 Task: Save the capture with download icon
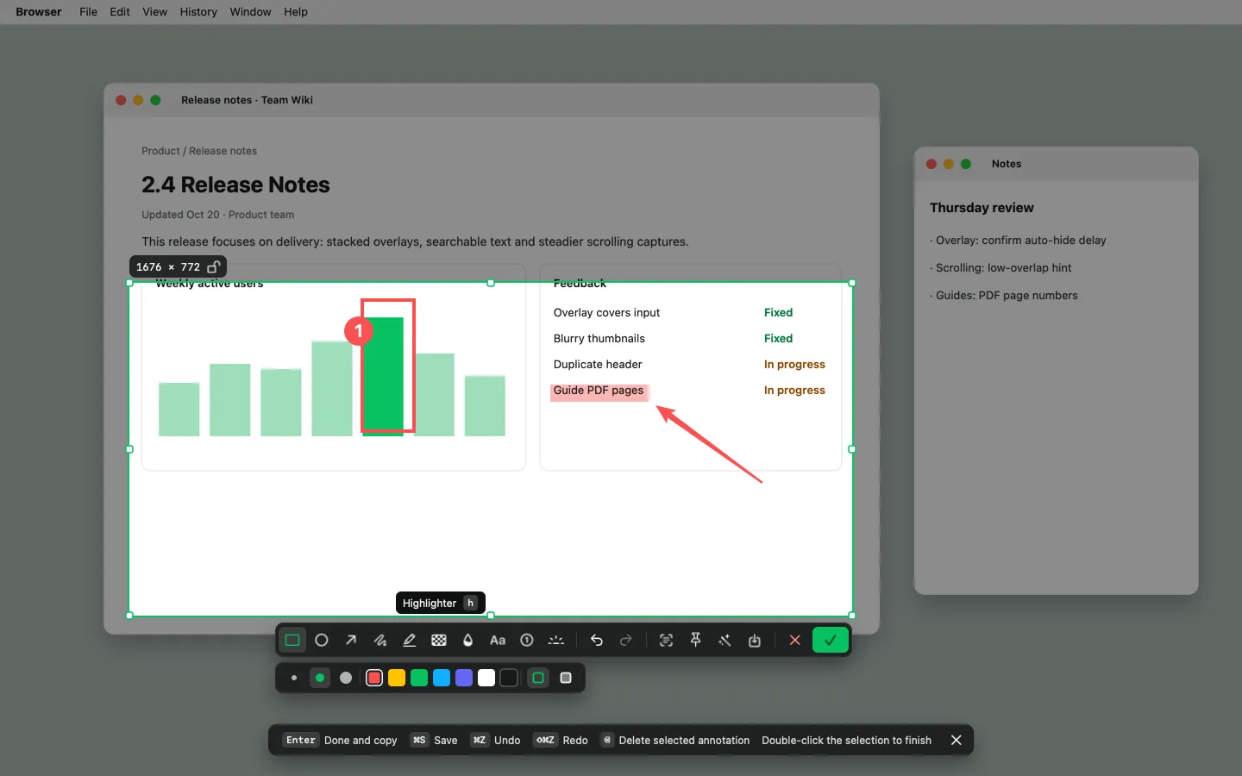755,641
